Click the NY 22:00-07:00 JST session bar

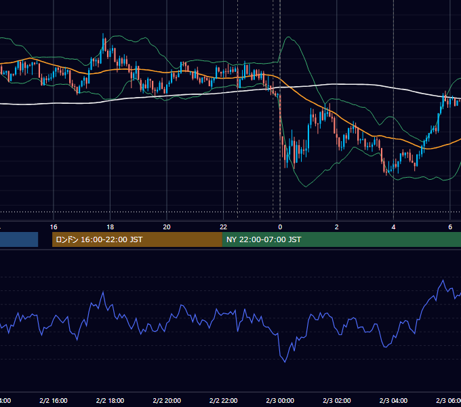tap(341, 239)
